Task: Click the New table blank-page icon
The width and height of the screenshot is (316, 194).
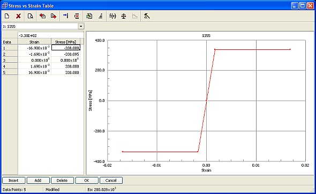Action: click(7, 16)
